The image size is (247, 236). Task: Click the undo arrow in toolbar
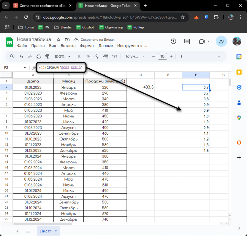click(21, 56)
